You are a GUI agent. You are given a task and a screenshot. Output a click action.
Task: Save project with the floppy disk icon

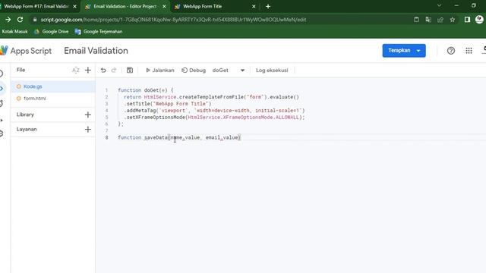click(x=130, y=71)
